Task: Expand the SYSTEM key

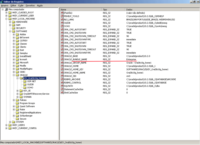Action: click(10, 122)
